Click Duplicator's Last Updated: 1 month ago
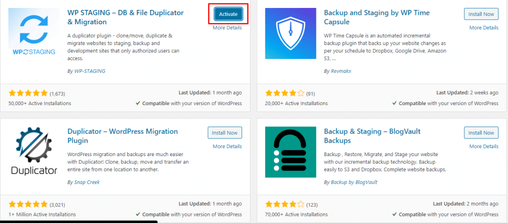The width and height of the screenshot is (508, 223). point(210,204)
